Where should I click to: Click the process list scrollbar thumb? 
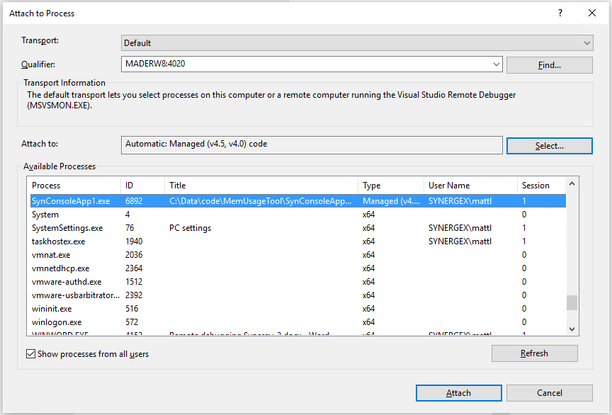(572, 302)
